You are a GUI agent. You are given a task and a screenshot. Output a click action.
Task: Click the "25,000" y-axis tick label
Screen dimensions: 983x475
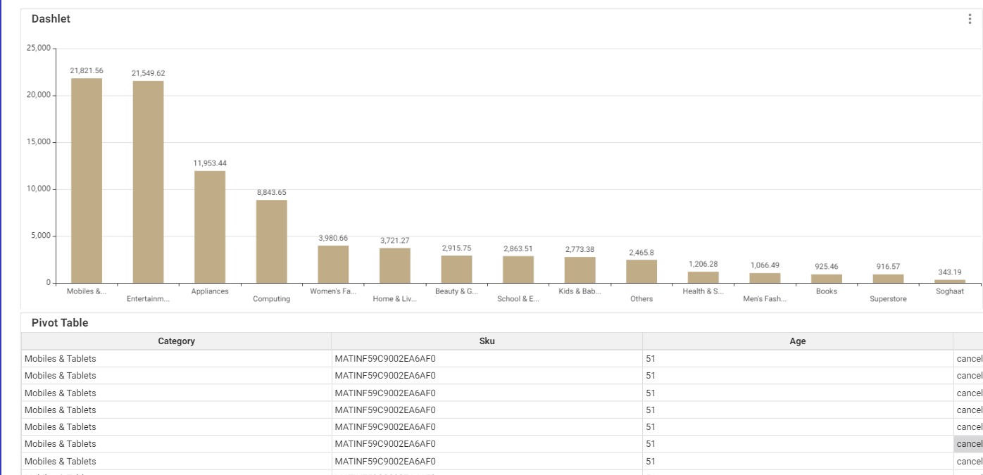click(x=39, y=48)
